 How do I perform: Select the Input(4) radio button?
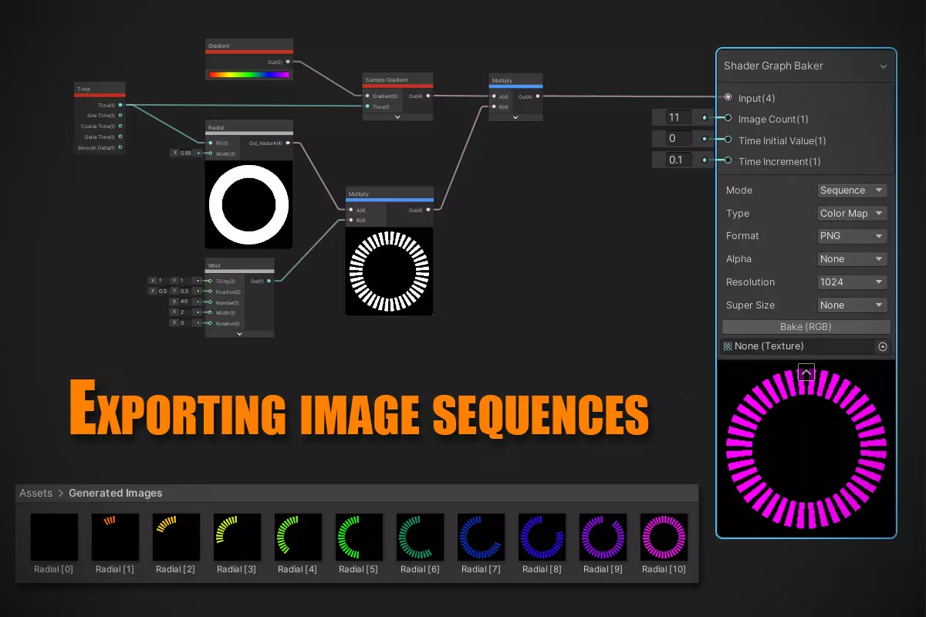tap(726, 98)
